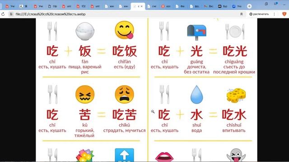Click the pinyin chīkǔ
Viewport: 289px width, 162px height.
tap(125, 125)
